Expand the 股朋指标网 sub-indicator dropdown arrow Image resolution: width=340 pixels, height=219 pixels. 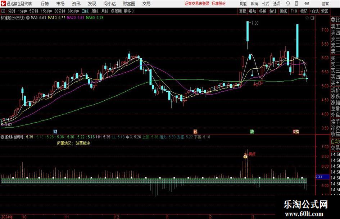click(3, 137)
